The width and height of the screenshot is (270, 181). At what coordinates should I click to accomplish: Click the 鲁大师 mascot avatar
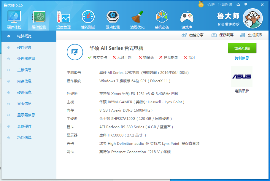(252, 18)
